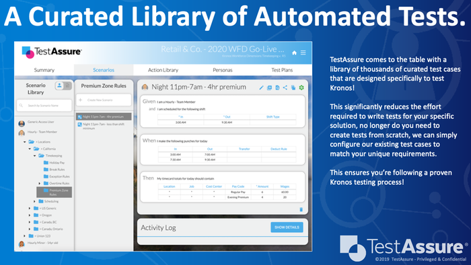This screenshot has width=471, height=265.
Task: Click the Activity Log heading
Action: (x=158, y=227)
